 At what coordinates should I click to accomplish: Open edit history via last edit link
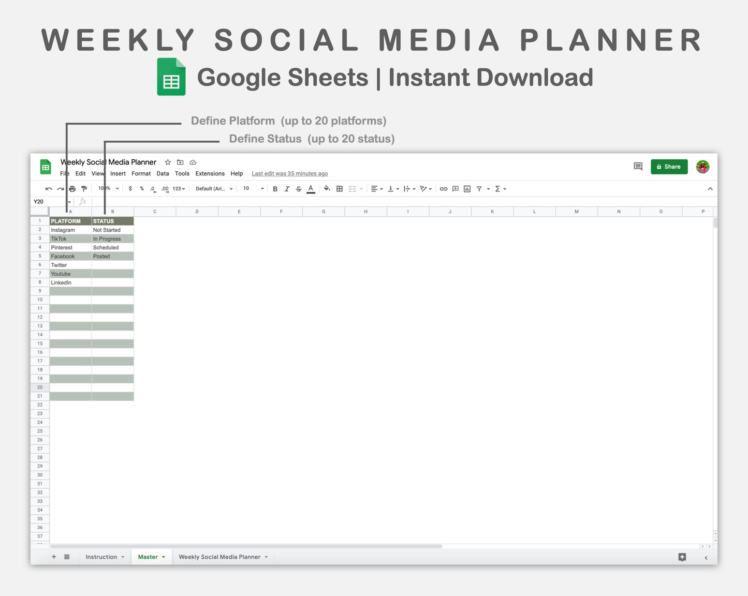(289, 173)
